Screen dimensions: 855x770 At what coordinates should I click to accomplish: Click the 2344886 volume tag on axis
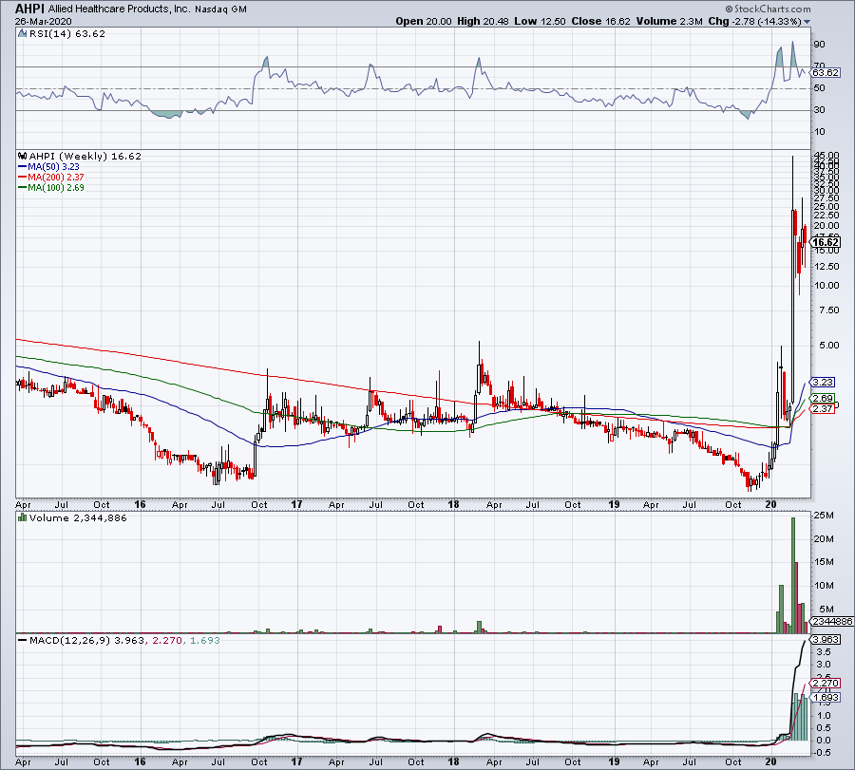832,621
